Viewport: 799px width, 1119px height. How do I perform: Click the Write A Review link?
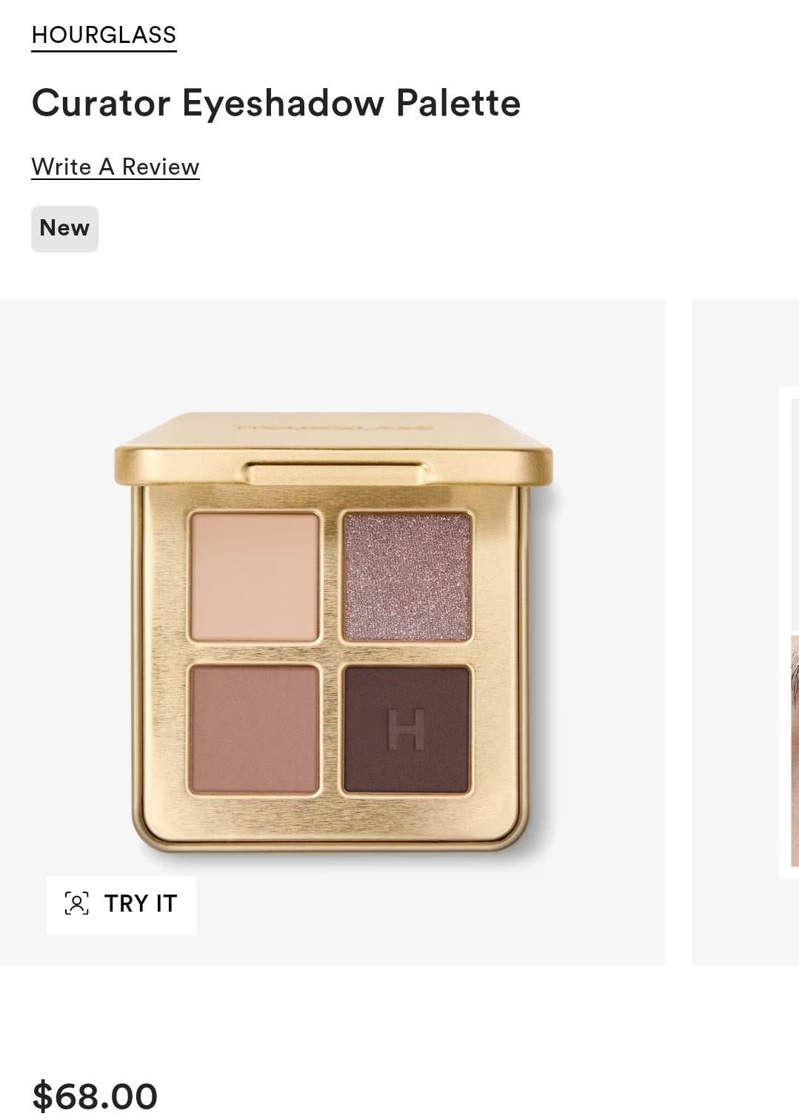pyautogui.click(x=116, y=167)
